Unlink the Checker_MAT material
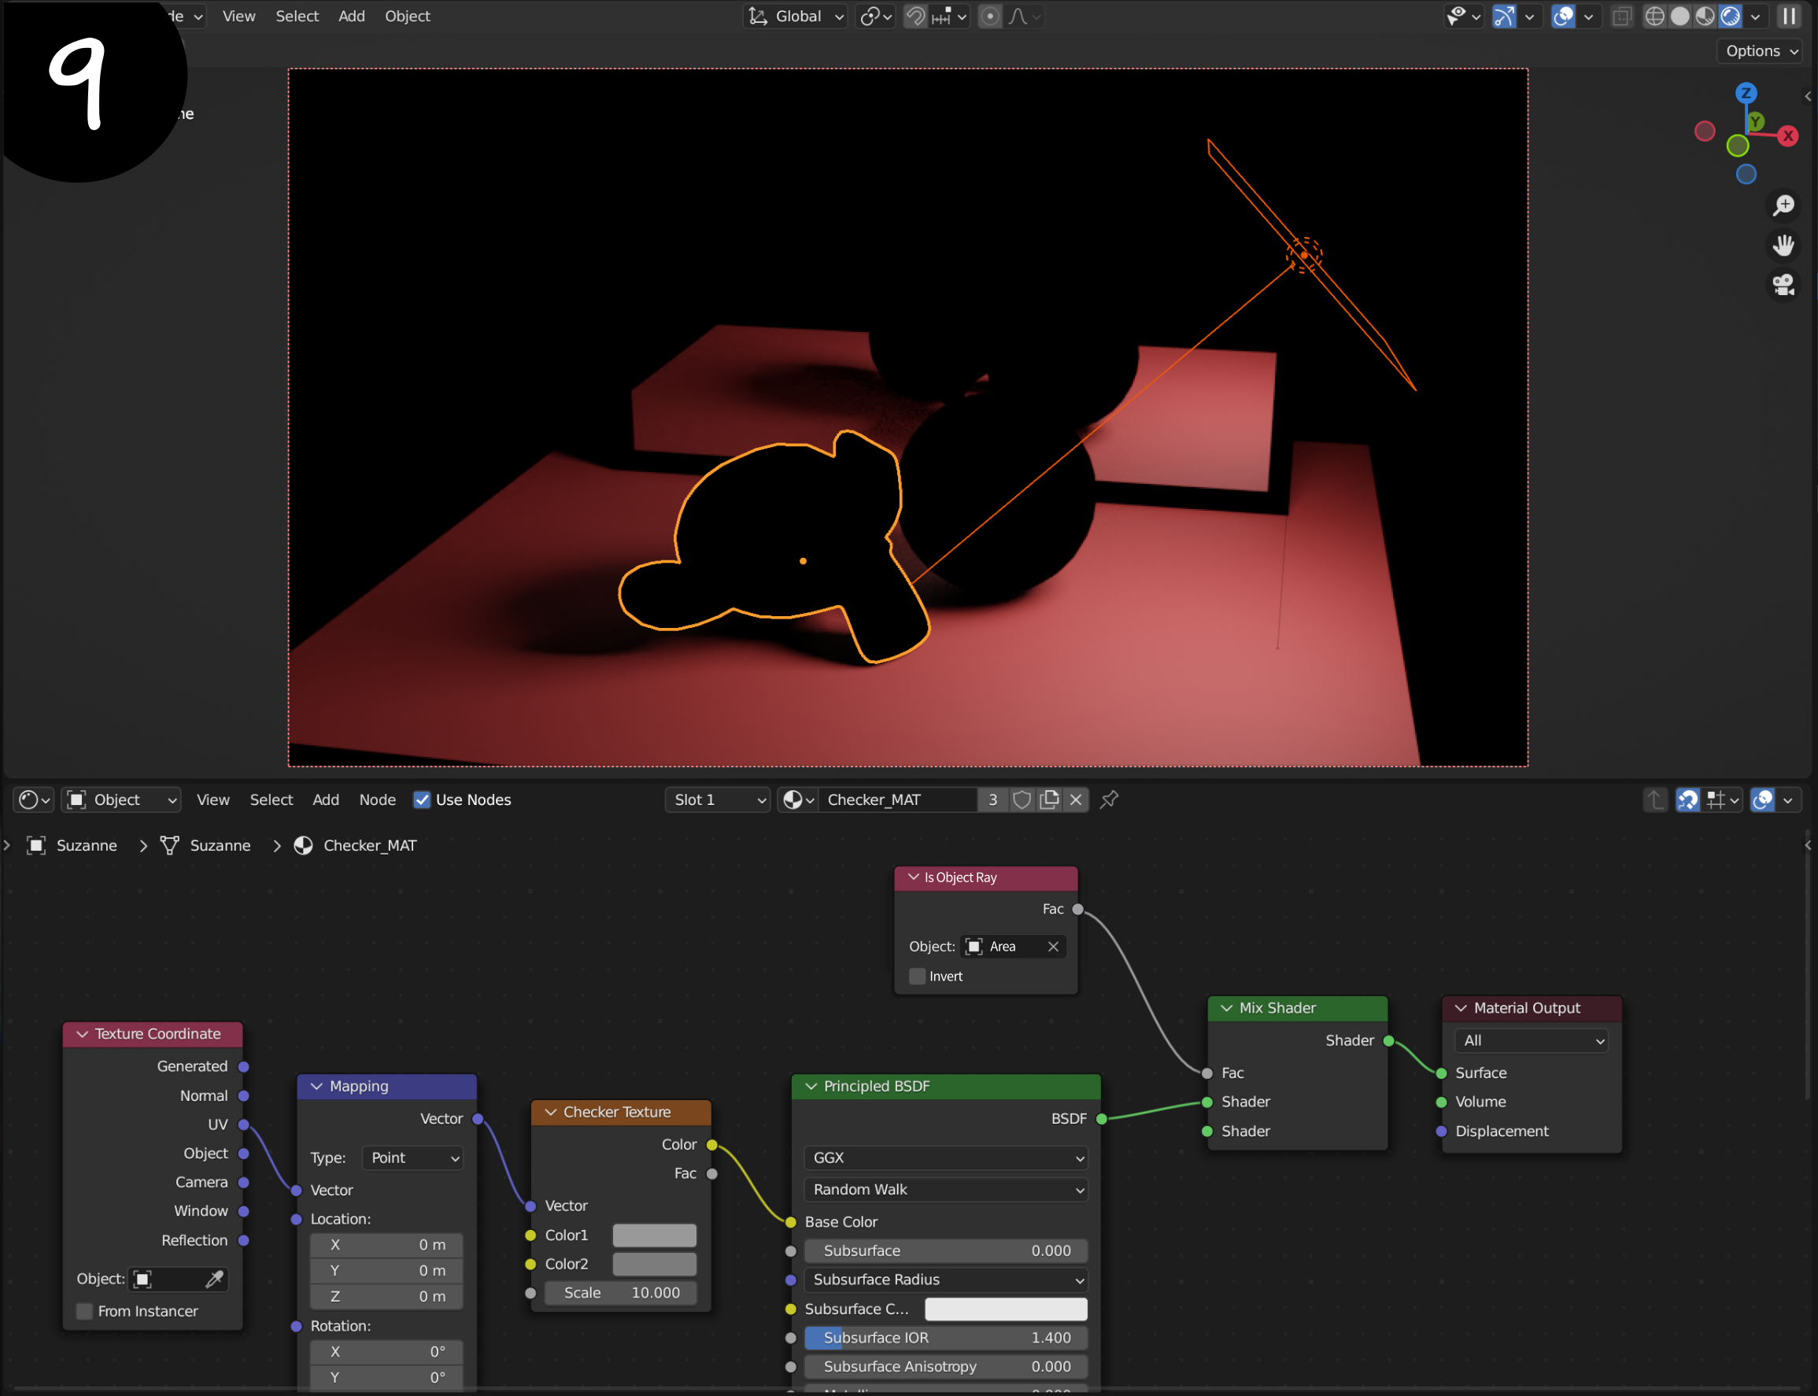 pyautogui.click(x=1076, y=800)
